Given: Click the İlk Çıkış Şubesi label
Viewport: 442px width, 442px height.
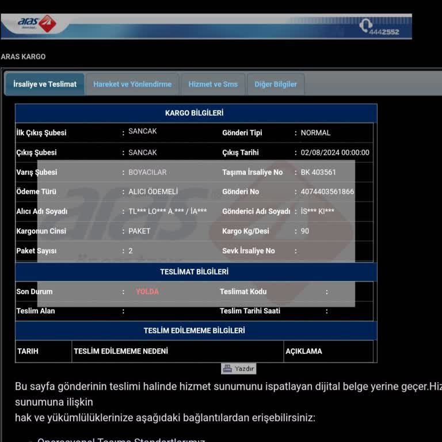Looking at the screenshot, I should pos(41,133).
